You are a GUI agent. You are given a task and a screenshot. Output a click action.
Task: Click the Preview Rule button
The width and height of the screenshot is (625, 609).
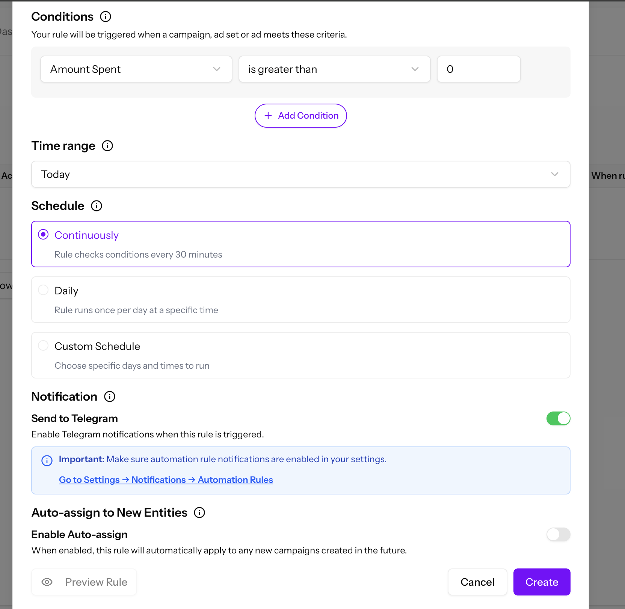coord(84,582)
